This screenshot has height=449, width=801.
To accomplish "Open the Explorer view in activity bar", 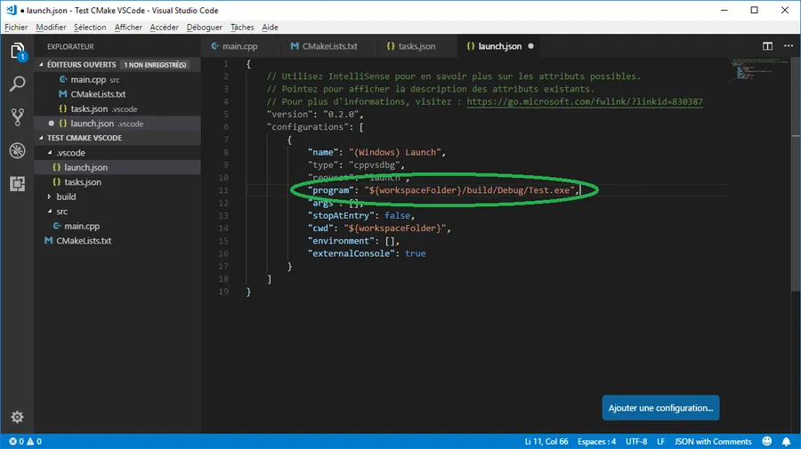I will point(17,52).
